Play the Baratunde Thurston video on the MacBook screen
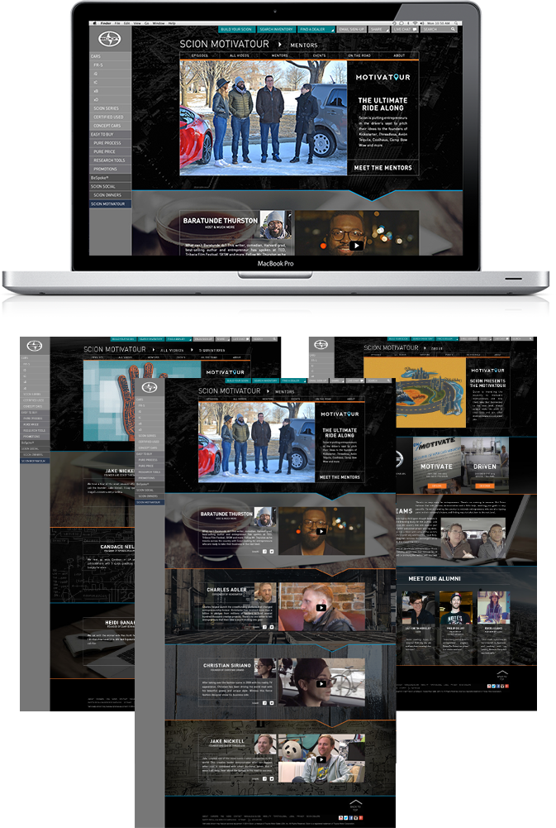 356,246
